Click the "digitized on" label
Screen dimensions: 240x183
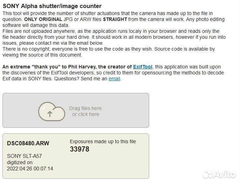pyautogui.click(x=20, y=162)
